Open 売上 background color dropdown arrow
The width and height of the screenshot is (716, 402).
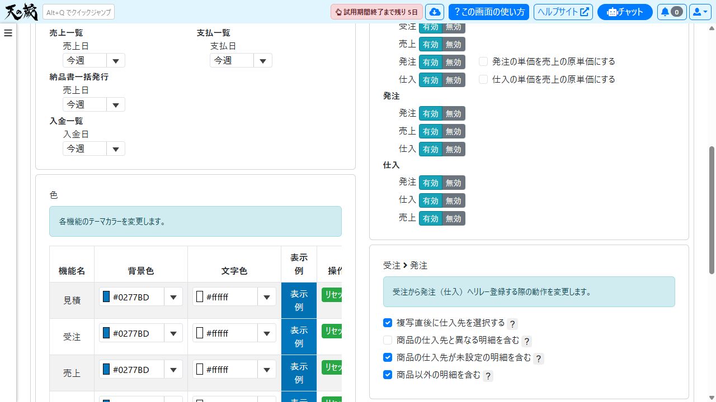coord(173,370)
